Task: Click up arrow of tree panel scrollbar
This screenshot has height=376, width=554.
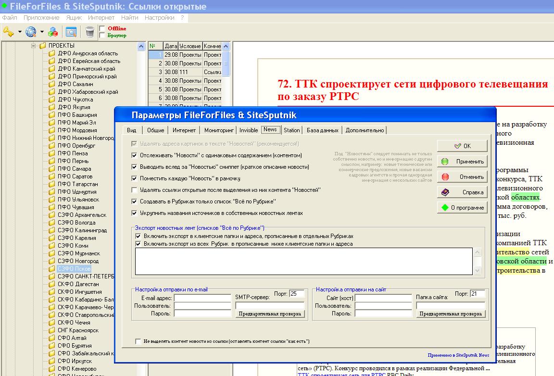Action: pyautogui.click(x=141, y=46)
